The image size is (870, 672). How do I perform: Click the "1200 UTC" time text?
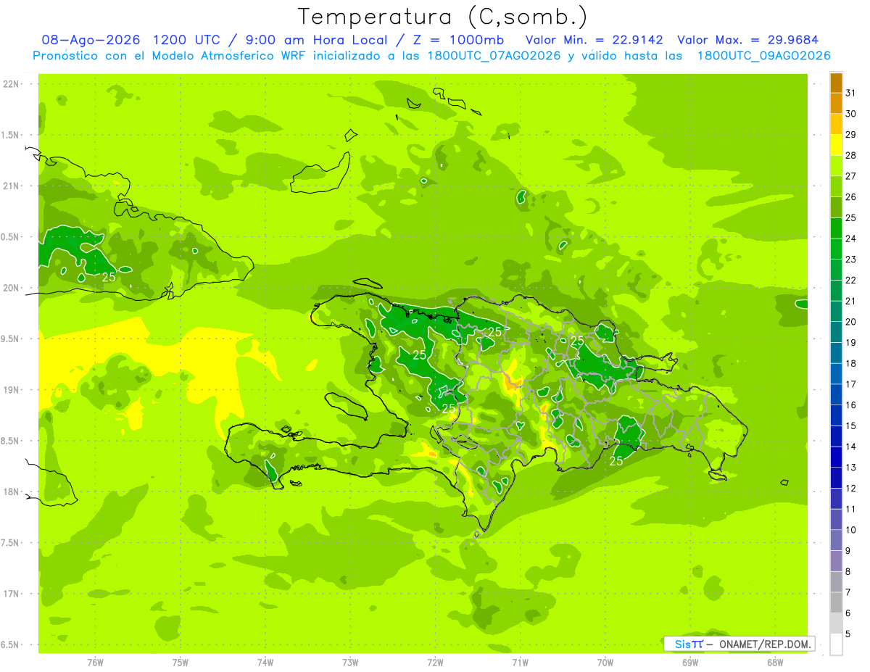tap(186, 40)
